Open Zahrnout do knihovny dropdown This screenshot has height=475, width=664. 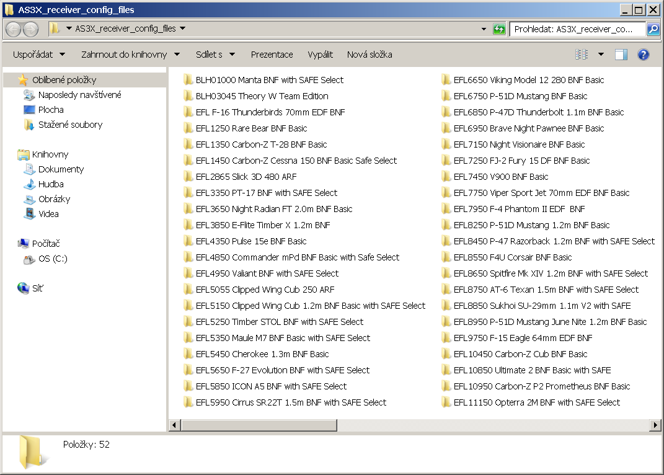coord(130,55)
